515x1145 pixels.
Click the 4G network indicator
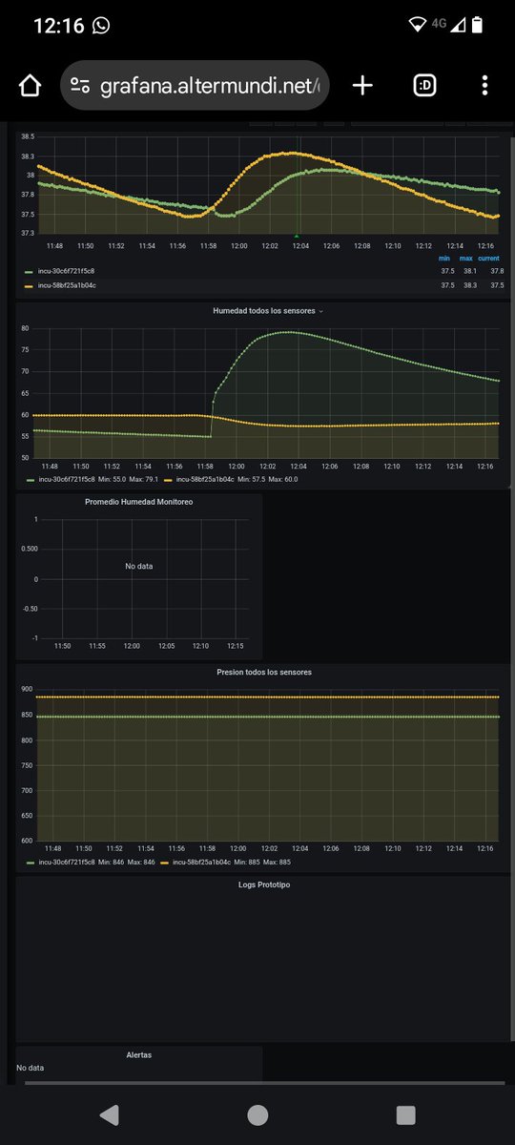440,24
